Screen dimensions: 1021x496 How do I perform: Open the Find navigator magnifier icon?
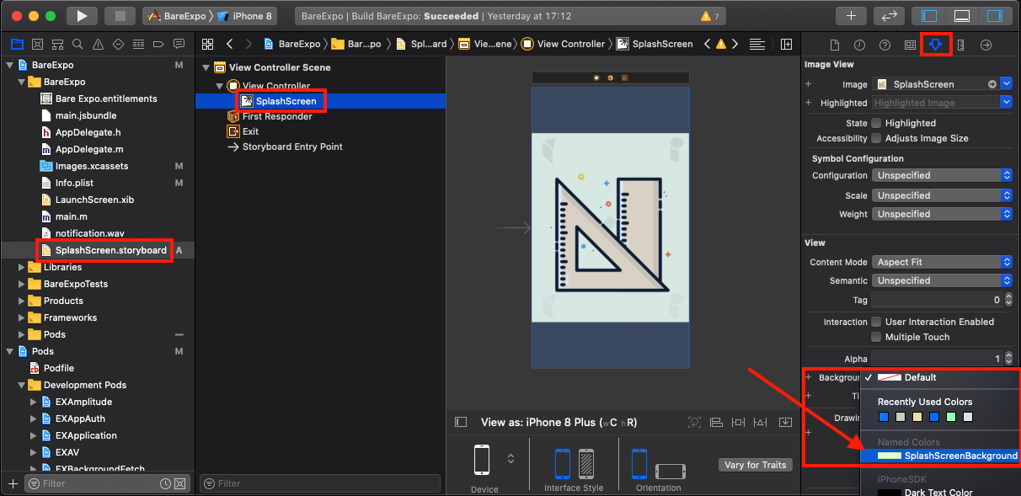78,44
